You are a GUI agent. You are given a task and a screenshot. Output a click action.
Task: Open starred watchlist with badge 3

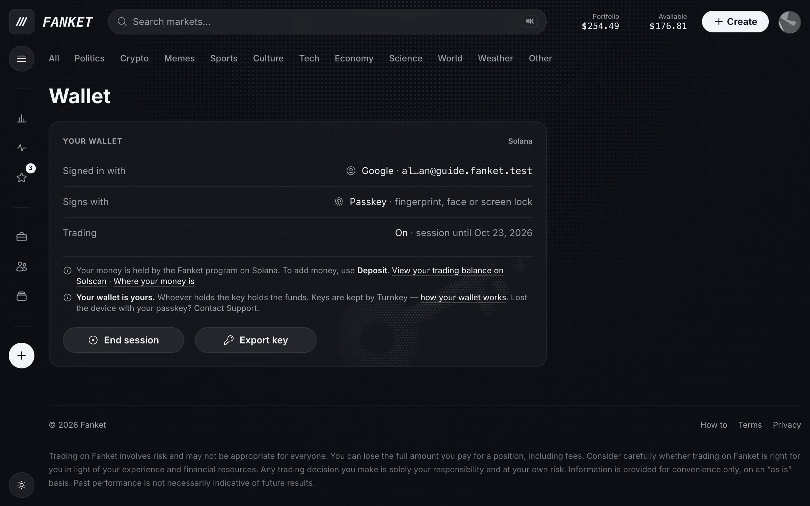pyautogui.click(x=21, y=177)
